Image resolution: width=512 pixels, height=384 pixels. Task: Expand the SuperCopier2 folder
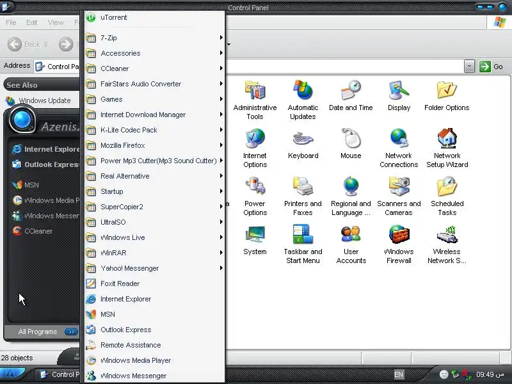coord(155,206)
